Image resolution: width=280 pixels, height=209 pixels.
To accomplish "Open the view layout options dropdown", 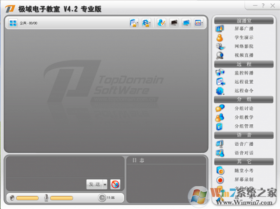I will click(x=199, y=23).
